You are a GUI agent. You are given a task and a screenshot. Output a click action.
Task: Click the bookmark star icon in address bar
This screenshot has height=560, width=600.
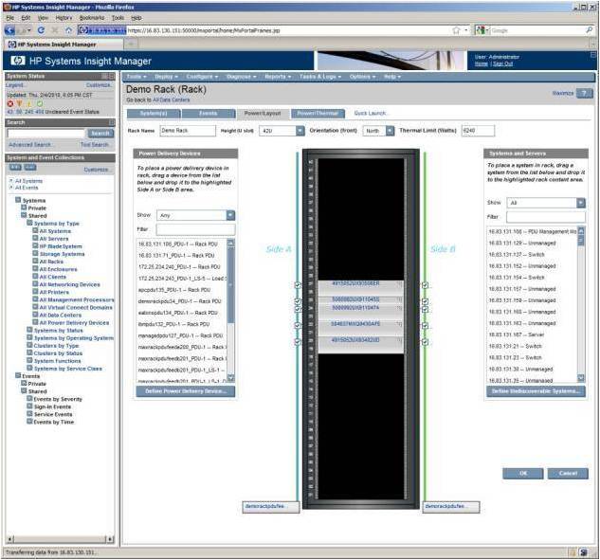[x=456, y=30]
